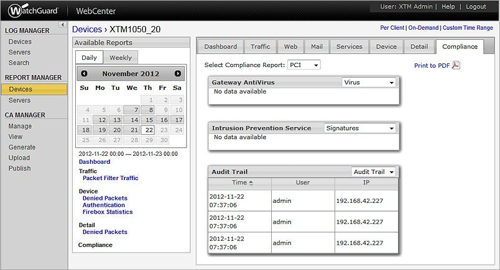Switch to the Device tab
The image size is (500, 270).
[x=386, y=47]
